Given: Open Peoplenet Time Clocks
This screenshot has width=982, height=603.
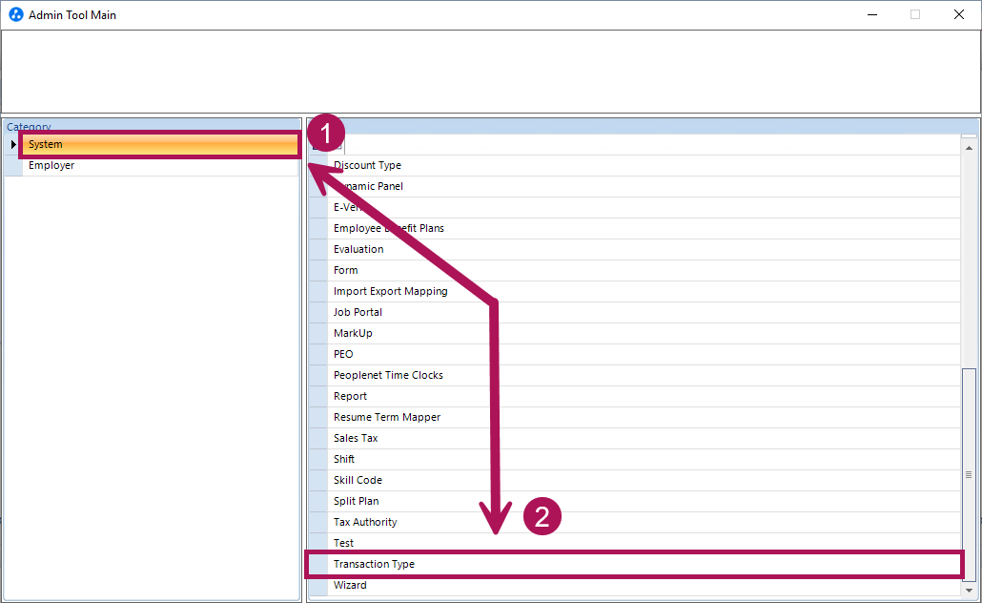Looking at the screenshot, I should (x=644, y=376).
